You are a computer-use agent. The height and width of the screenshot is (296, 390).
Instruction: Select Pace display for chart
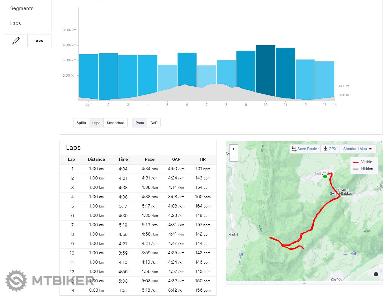tap(140, 123)
